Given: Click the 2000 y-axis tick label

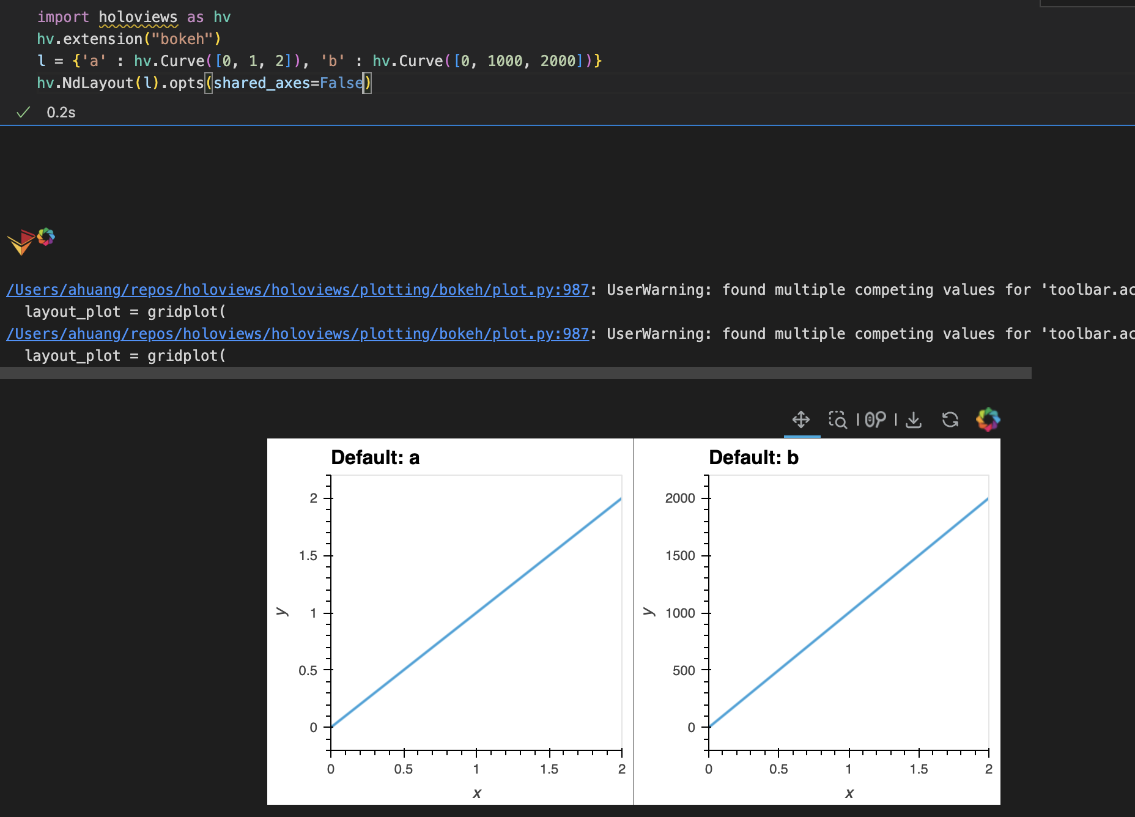Looking at the screenshot, I should click(x=680, y=498).
